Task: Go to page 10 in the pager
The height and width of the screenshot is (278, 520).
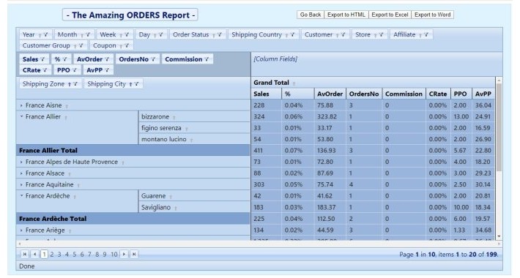Action: click(x=114, y=255)
